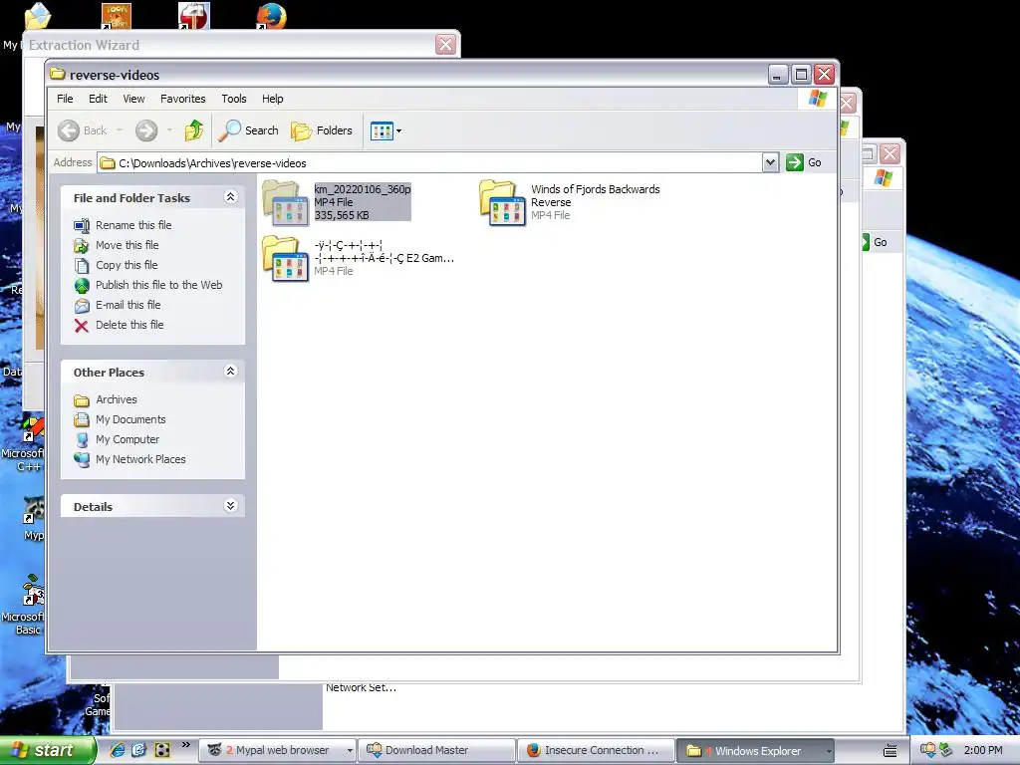Click the Archives folder icon
Image resolution: width=1020 pixels, height=765 pixels.
(x=82, y=400)
